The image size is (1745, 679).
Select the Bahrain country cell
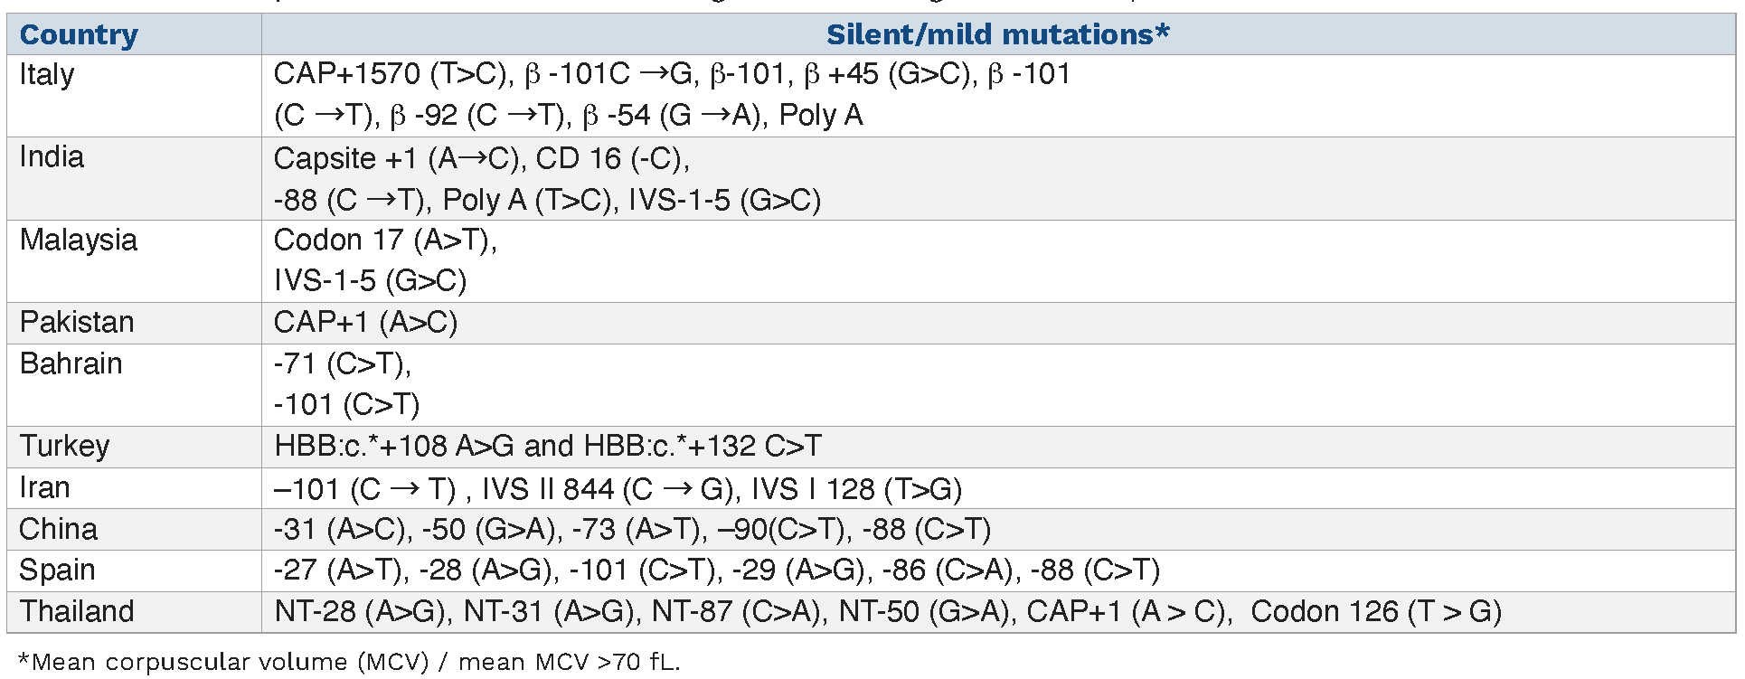pos(71,364)
